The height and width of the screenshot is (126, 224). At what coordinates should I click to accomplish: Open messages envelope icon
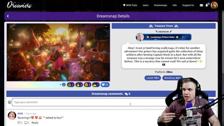point(201,5)
